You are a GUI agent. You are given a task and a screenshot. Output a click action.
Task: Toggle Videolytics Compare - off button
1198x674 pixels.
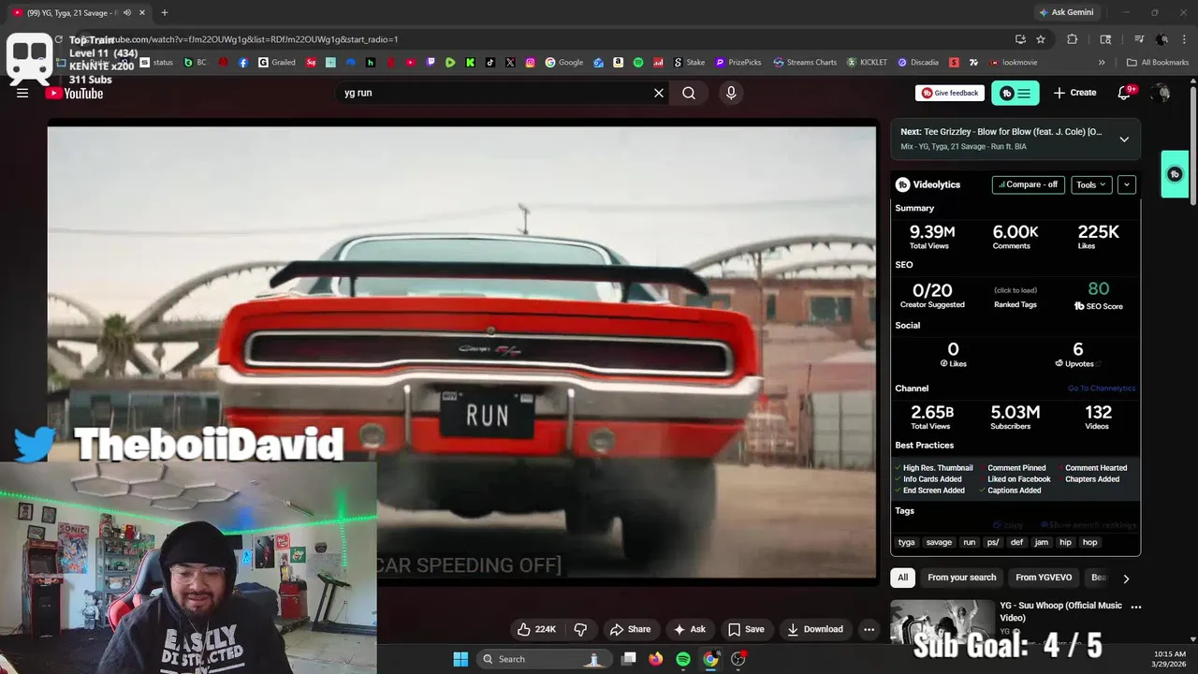1028,184
